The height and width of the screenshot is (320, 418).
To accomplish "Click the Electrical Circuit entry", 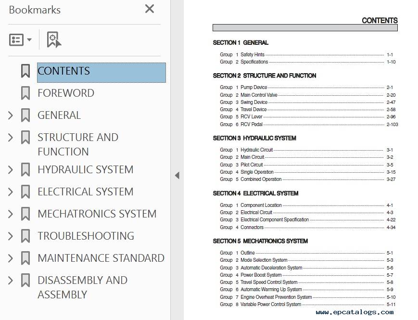I will point(306,213).
